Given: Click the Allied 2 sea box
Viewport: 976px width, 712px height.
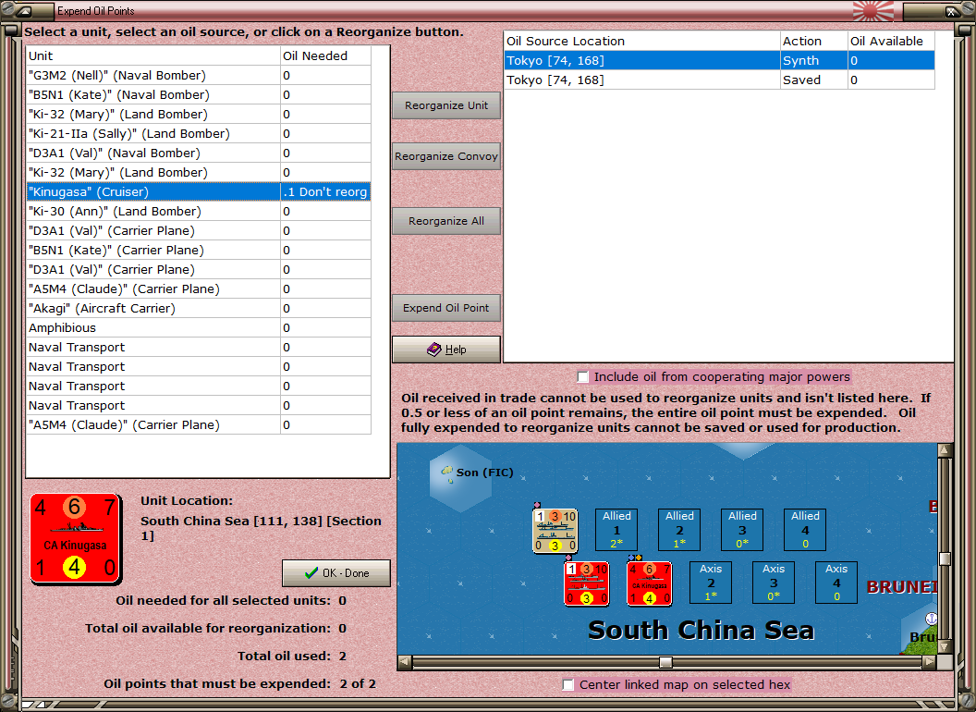Looking at the screenshot, I should [679, 530].
